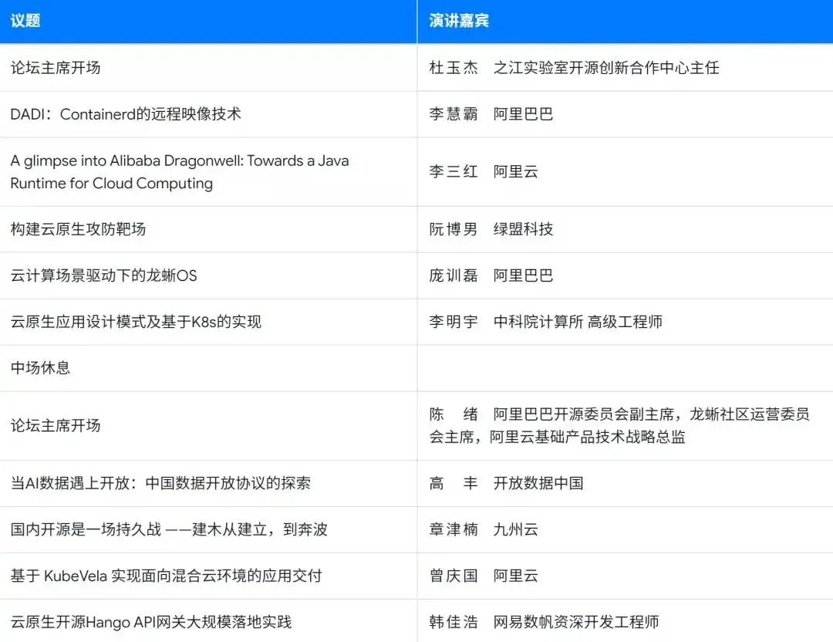Click speaker 李慧霸 阿里巴巴 cell
The image size is (833, 642).
626,114
